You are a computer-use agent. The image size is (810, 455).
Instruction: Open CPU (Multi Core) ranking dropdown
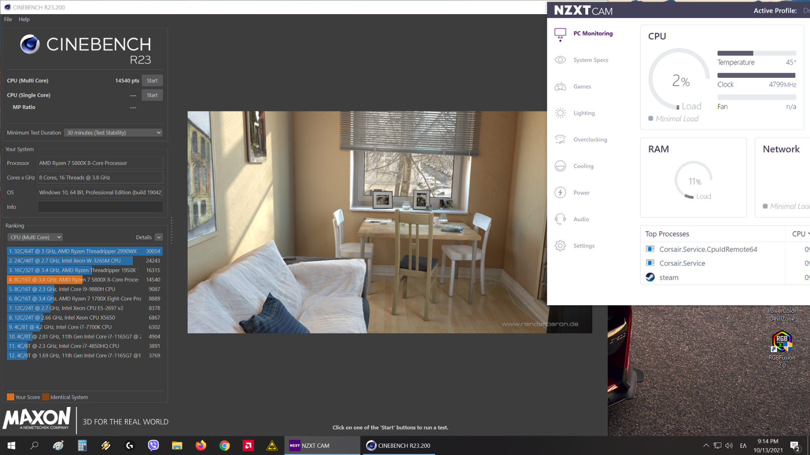point(35,237)
